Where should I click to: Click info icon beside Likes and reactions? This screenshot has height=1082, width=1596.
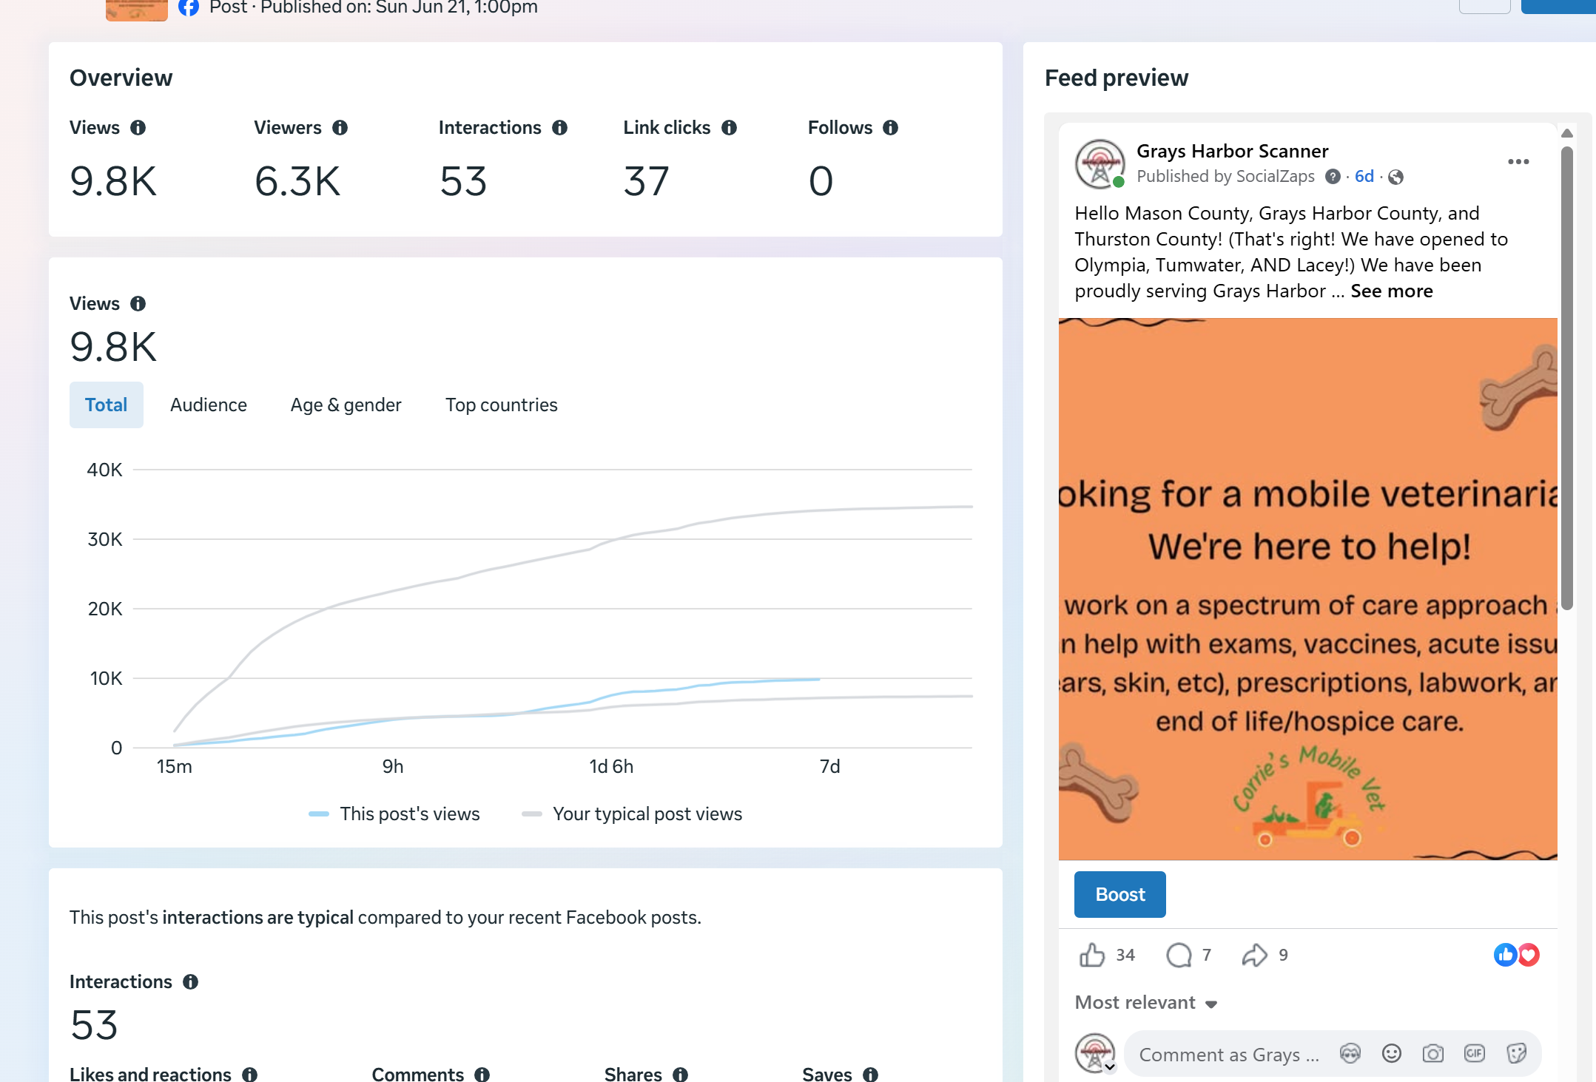point(249,1075)
